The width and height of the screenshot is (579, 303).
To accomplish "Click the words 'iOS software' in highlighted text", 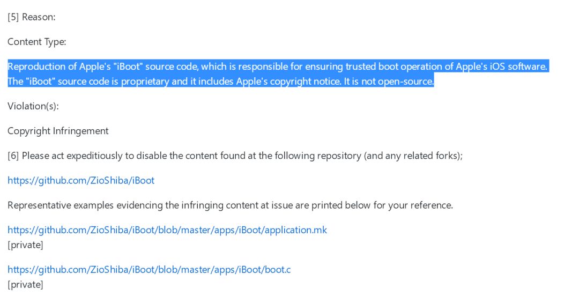I will click(x=517, y=66).
